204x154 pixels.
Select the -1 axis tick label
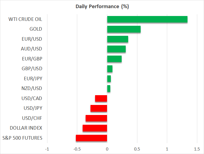47,149
